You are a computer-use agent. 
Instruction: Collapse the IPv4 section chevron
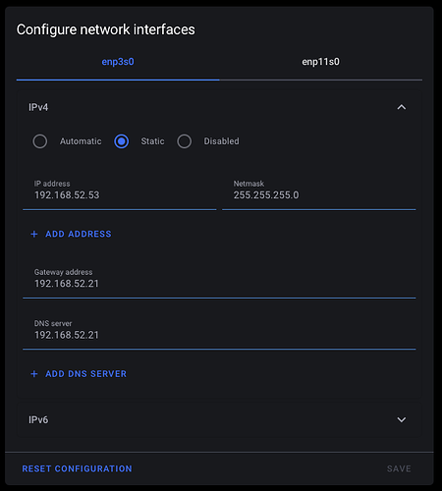[x=402, y=107]
